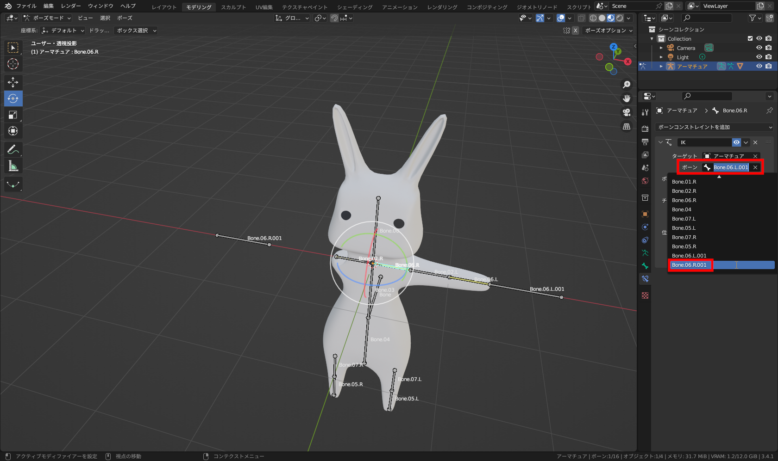Image resolution: width=778 pixels, height=461 pixels.
Task: Choose Bone.06.R.001 from bone list
Action: 690,265
